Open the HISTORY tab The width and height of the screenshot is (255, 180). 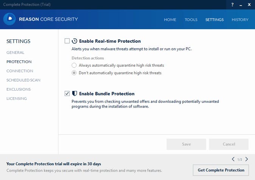[x=240, y=20]
